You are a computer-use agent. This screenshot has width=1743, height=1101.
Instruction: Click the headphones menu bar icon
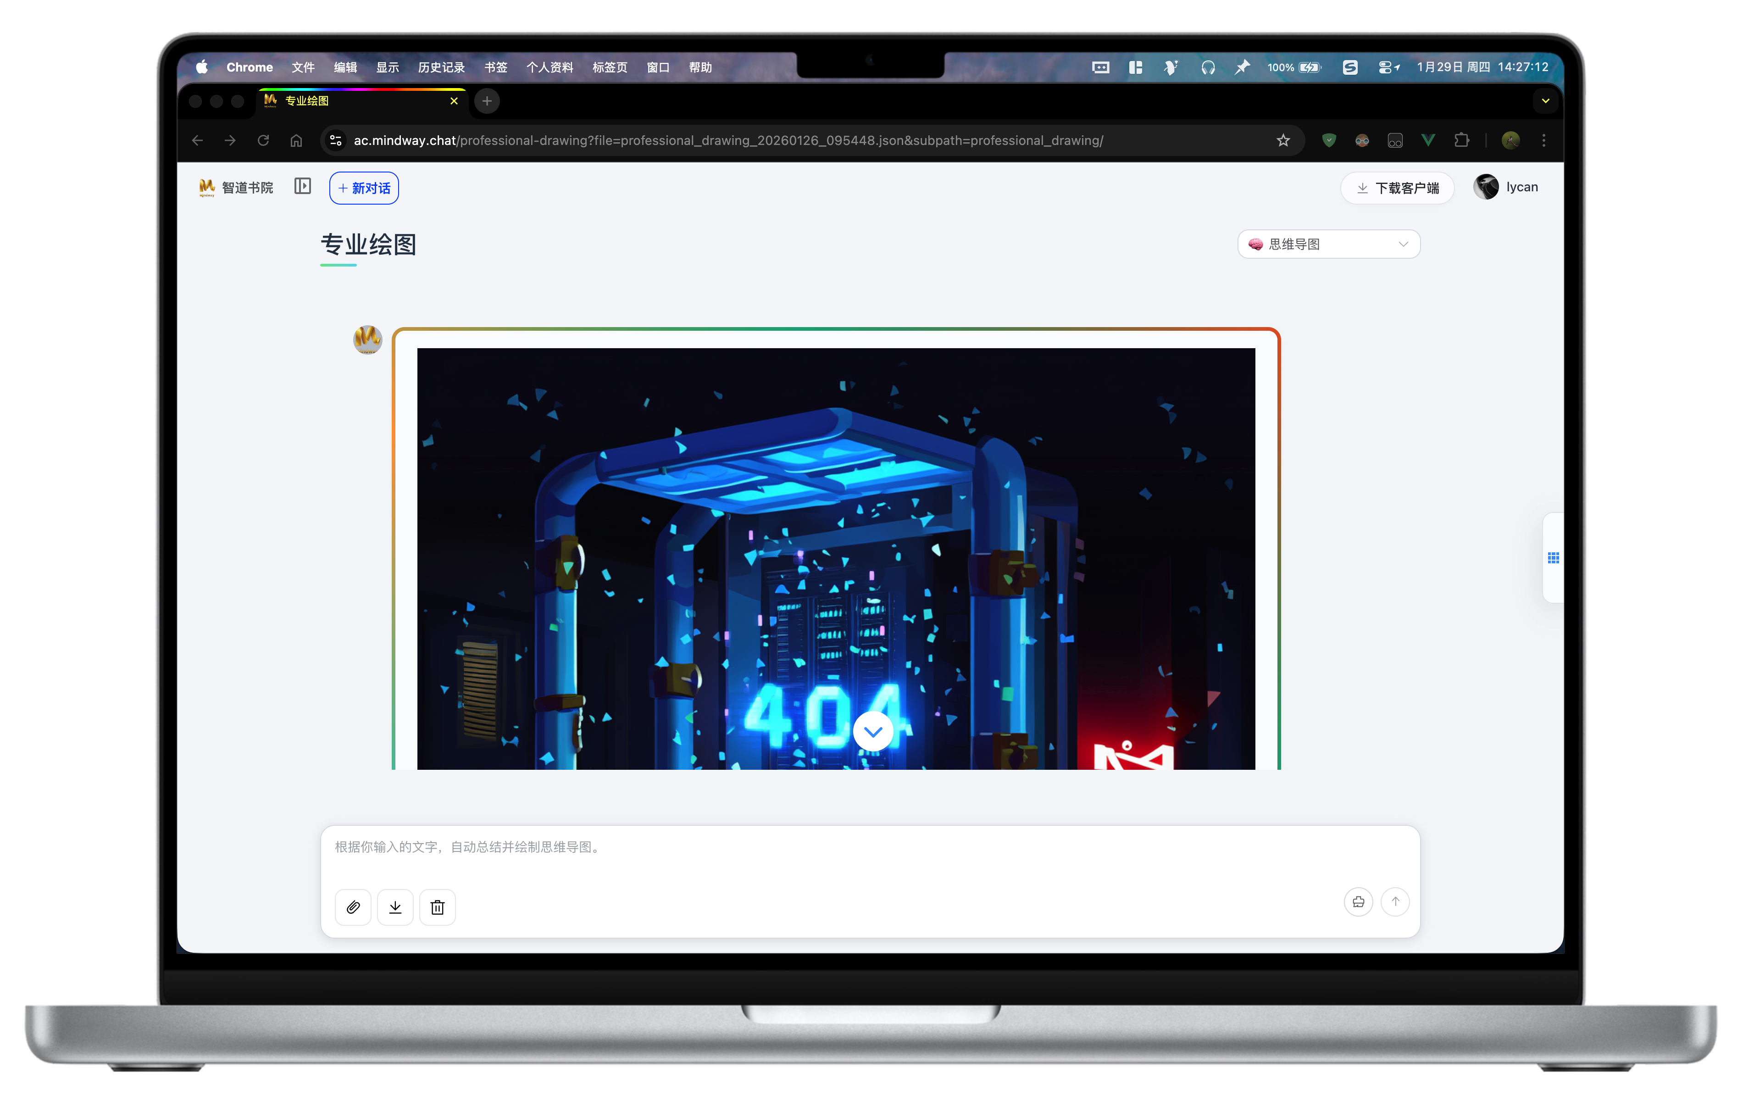(1207, 67)
